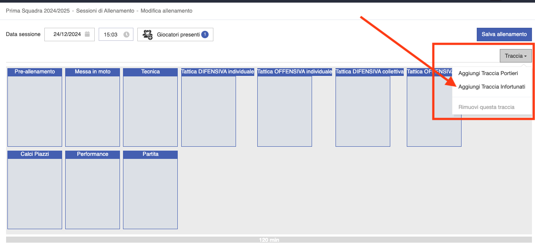Go to Prima Squadra 2024/2025 breadcrumb

point(38,10)
